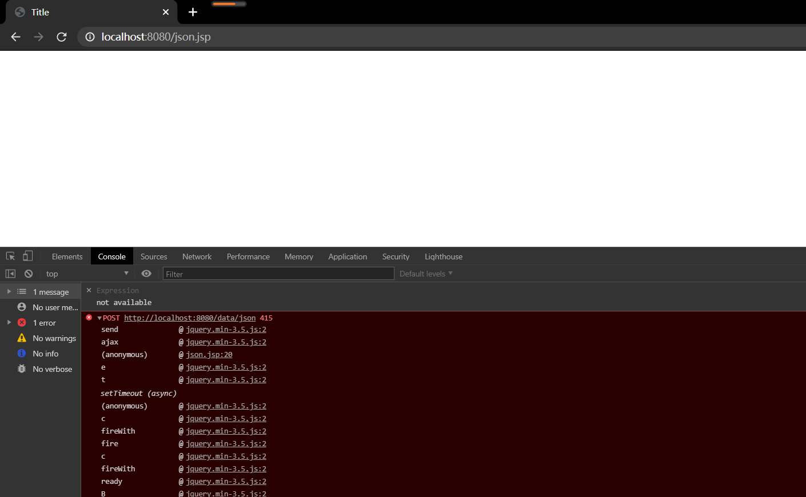Screen dimensions: 806x497
Task: Expand the 1 message group
Action: tap(9, 291)
